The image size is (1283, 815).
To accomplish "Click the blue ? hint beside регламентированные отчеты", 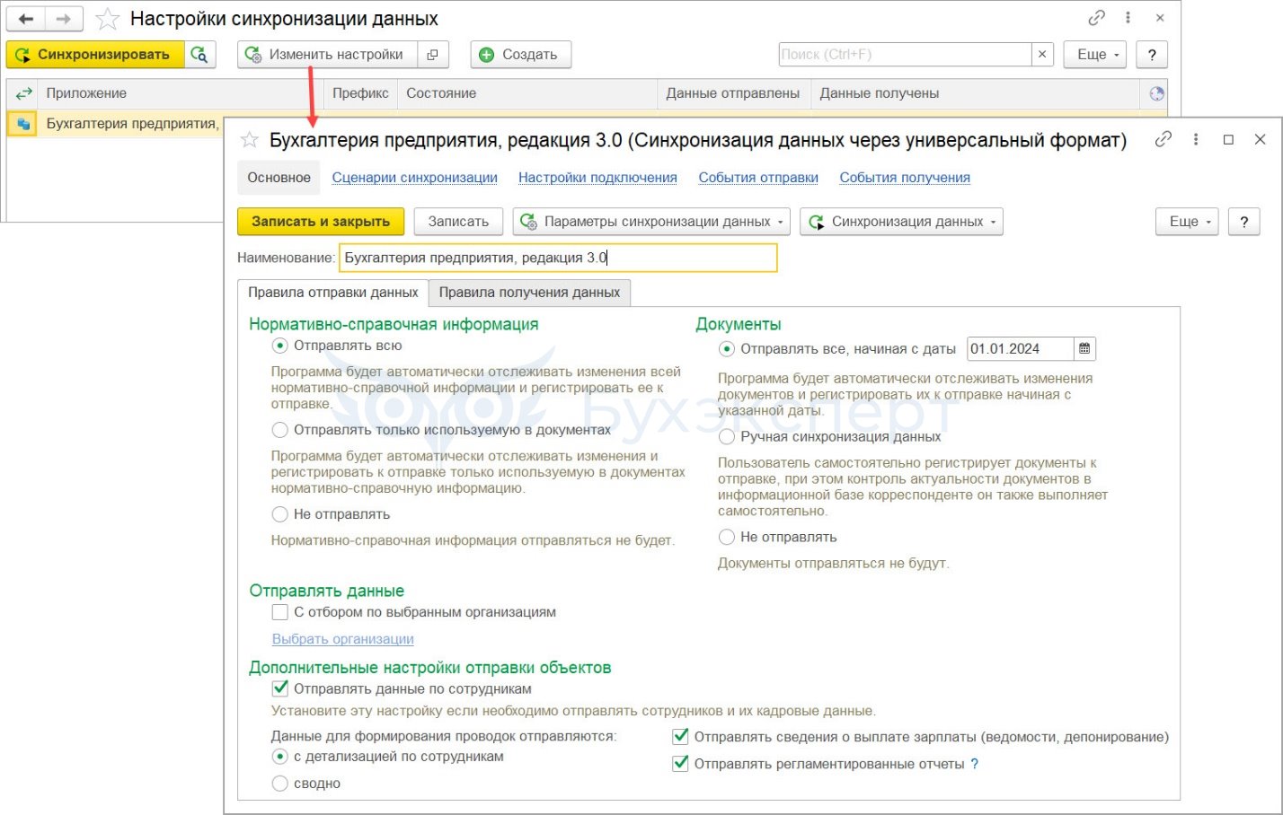I will coord(975,764).
